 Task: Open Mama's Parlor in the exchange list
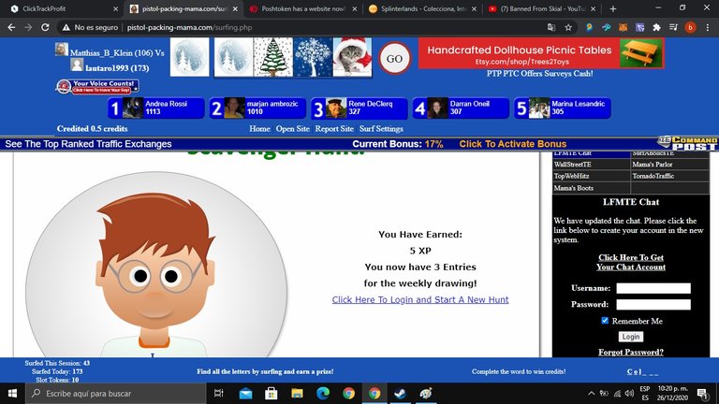pos(652,164)
